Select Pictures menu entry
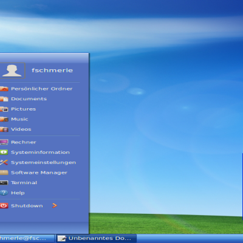This screenshot has height=243, width=243. (24, 109)
